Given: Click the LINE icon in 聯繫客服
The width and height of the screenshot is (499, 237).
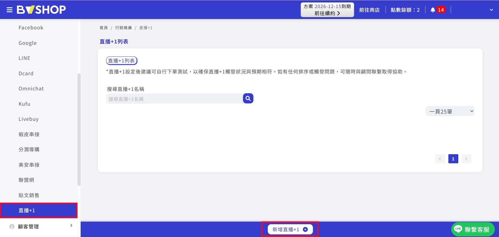Looking at the screenshot, I should pyautogui.click(x=458, y=229).
